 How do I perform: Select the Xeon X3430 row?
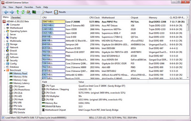(114, 33)
